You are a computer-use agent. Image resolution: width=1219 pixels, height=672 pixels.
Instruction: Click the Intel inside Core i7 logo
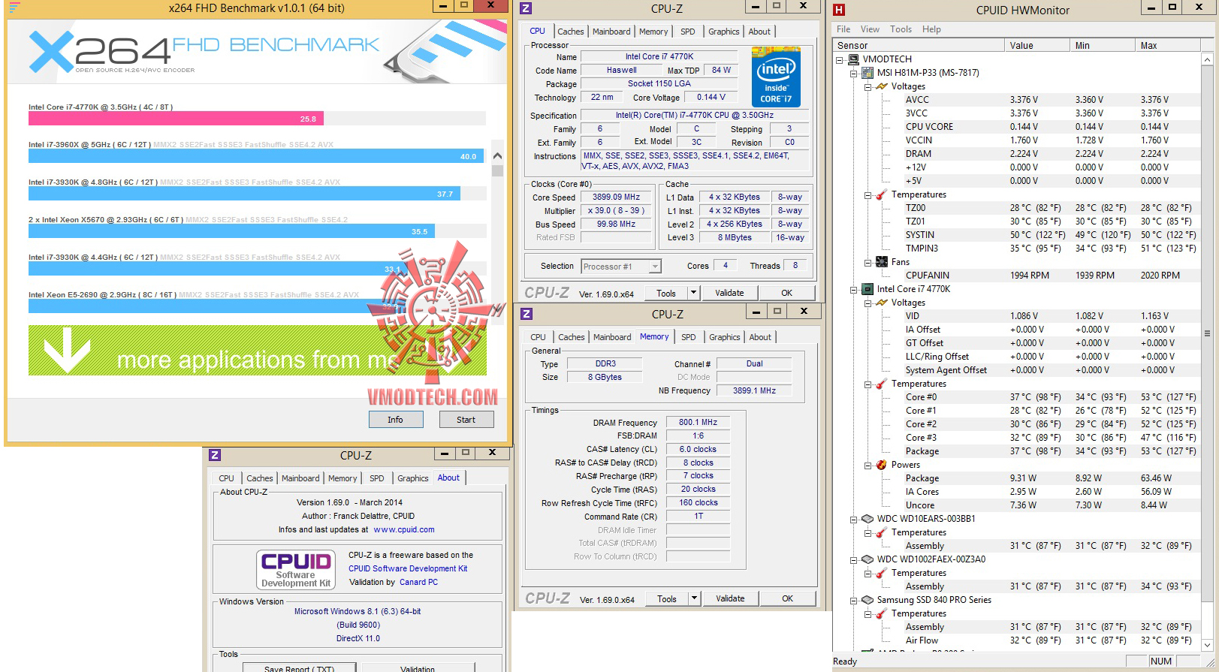pyautogui.click(x=776, y=77)
